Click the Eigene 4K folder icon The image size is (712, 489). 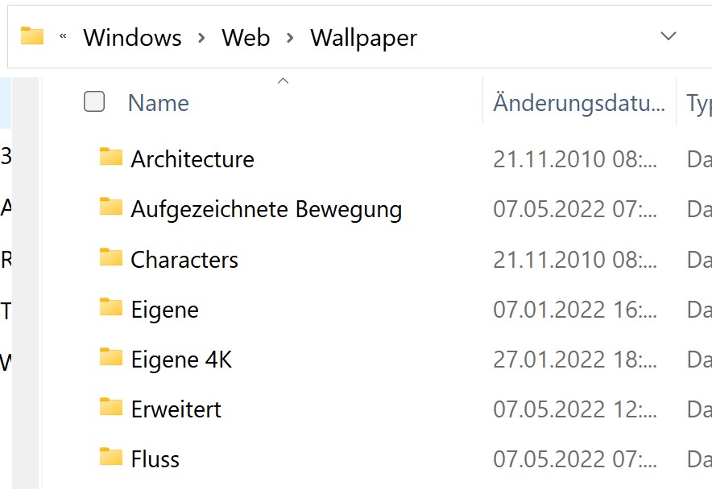(x=111, y=357)
